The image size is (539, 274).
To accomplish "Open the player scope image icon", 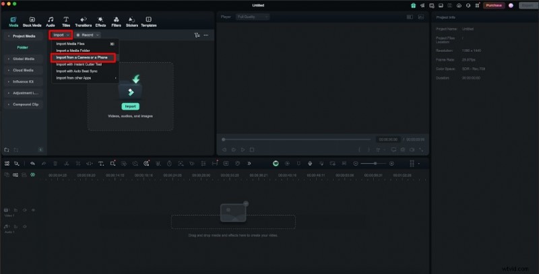I will pos(420,17).
